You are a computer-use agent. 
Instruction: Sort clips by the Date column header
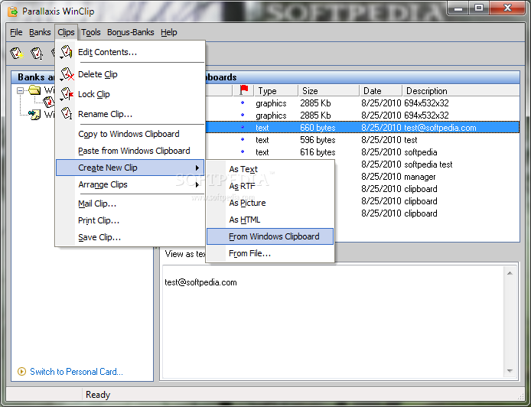380,91
